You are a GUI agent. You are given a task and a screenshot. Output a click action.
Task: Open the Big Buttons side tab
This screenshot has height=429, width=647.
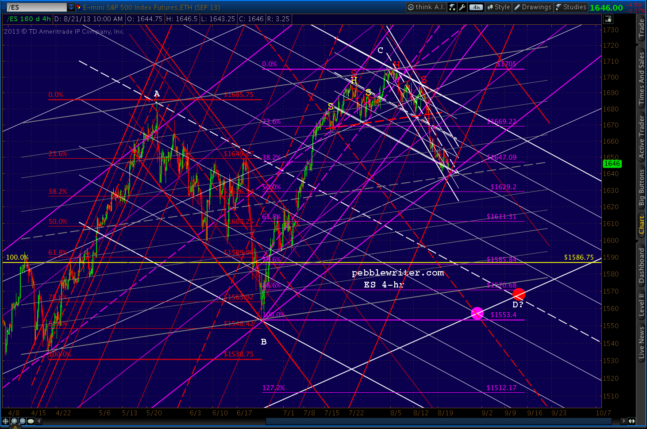(x=642, y=188)
